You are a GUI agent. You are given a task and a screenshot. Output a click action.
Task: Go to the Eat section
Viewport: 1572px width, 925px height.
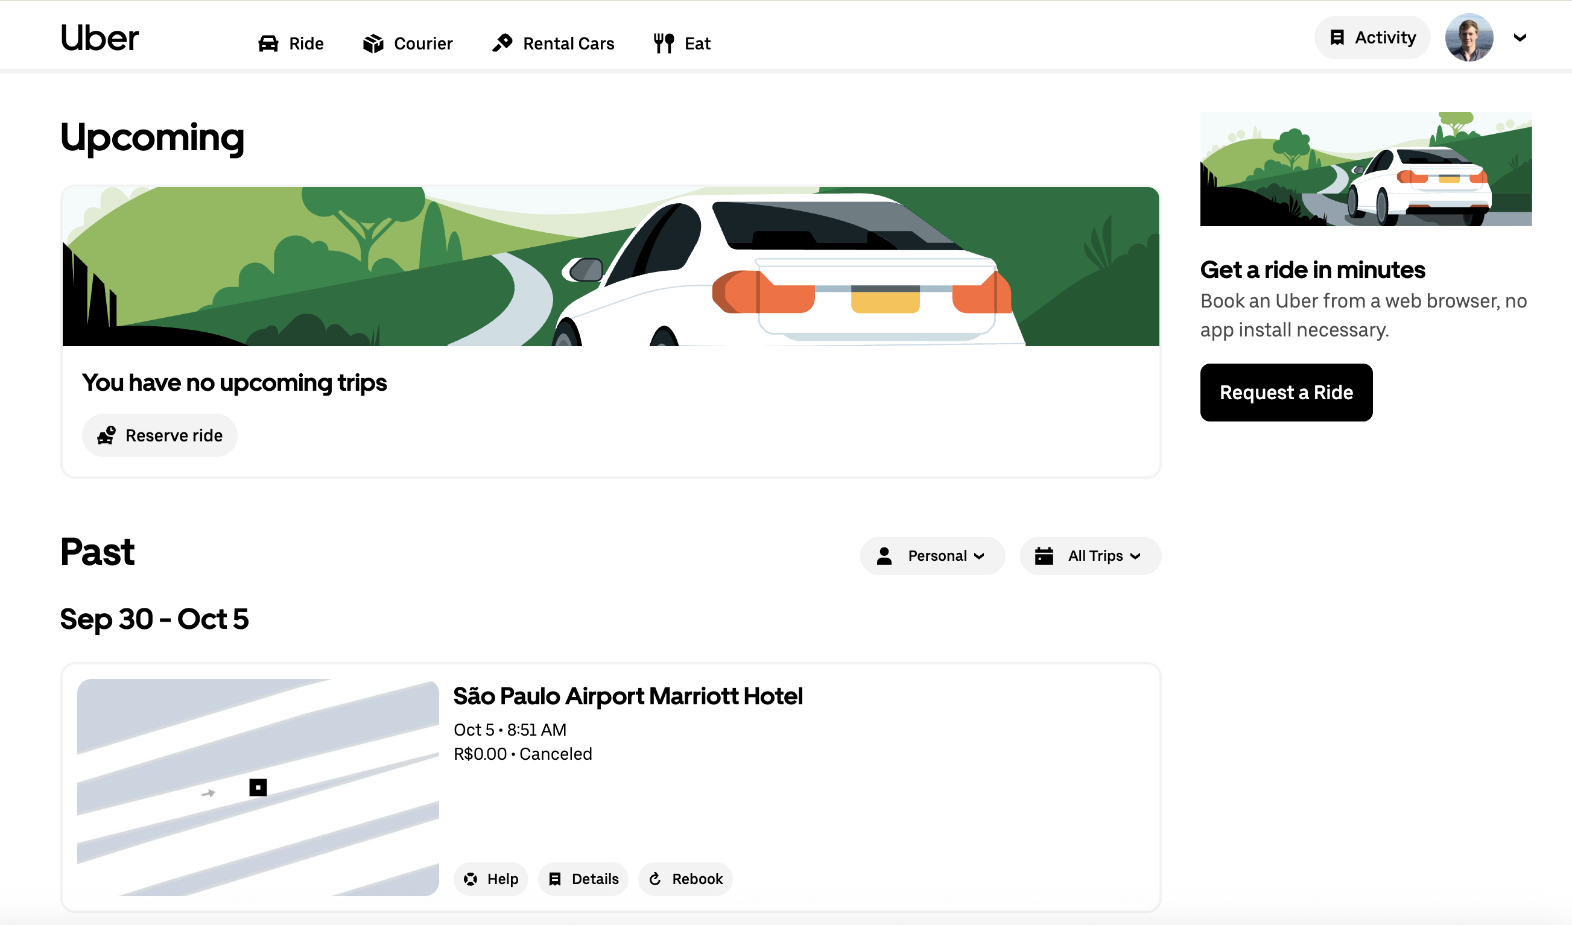[697, 43]
